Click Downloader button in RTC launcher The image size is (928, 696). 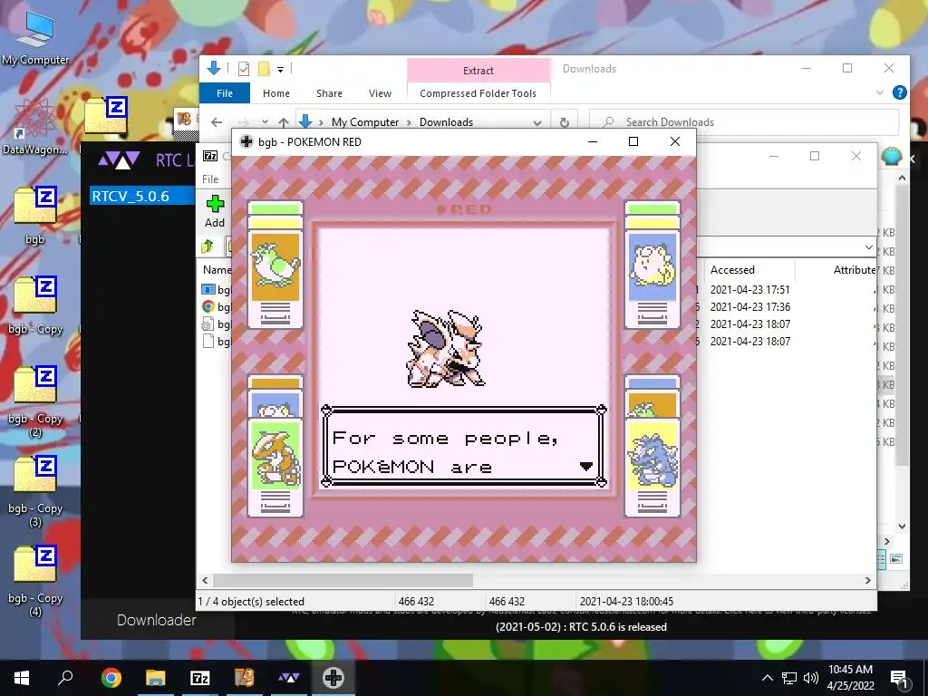[157, 620]
